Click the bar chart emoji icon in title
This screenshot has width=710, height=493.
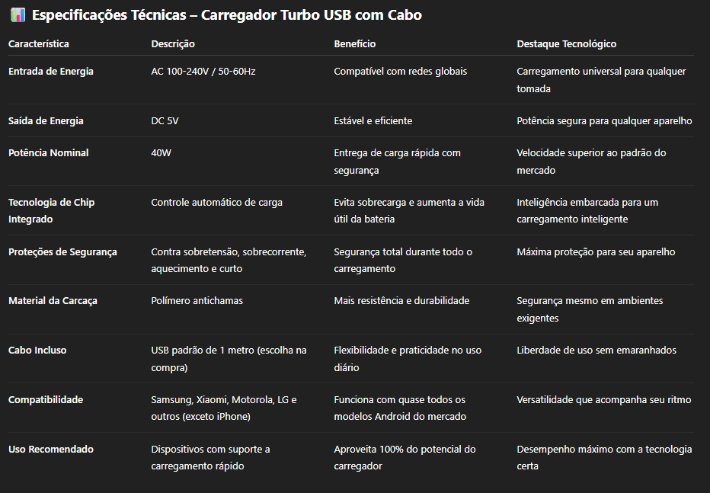(x=18, y=15)
